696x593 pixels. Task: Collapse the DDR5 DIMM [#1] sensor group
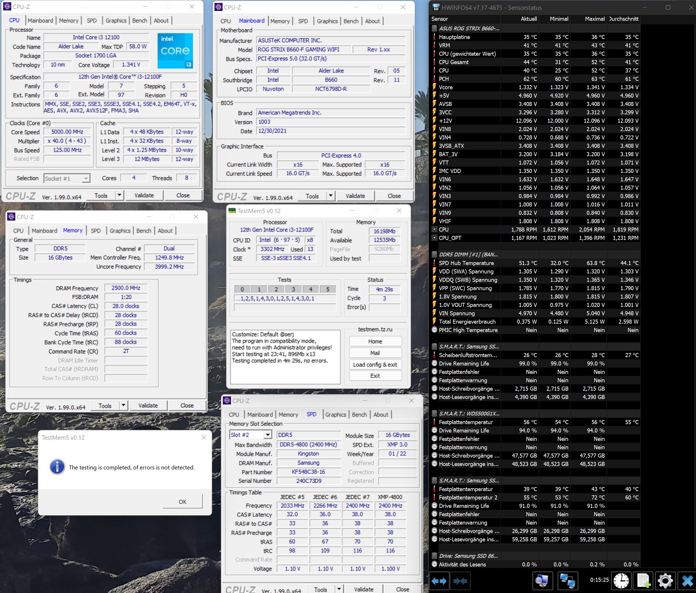(x=434, y=254)
